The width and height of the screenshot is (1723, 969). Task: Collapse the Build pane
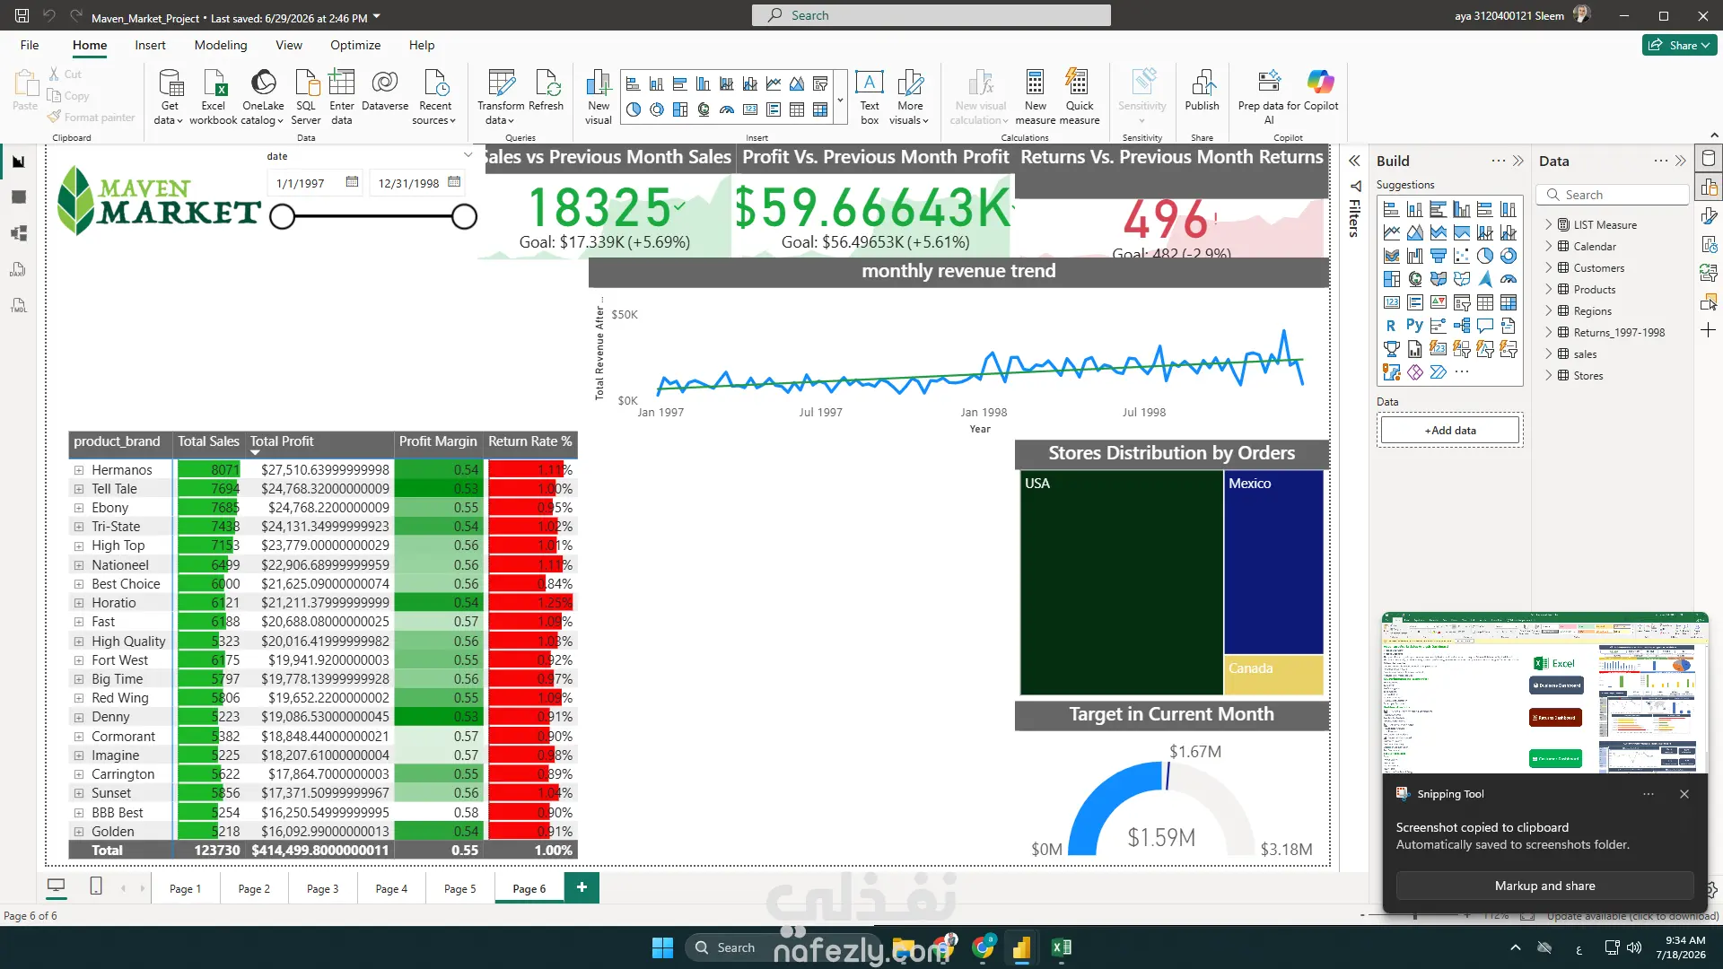(1518, 161)
